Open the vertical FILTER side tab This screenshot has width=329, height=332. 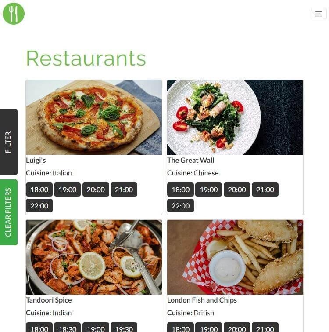coord(9,142)
